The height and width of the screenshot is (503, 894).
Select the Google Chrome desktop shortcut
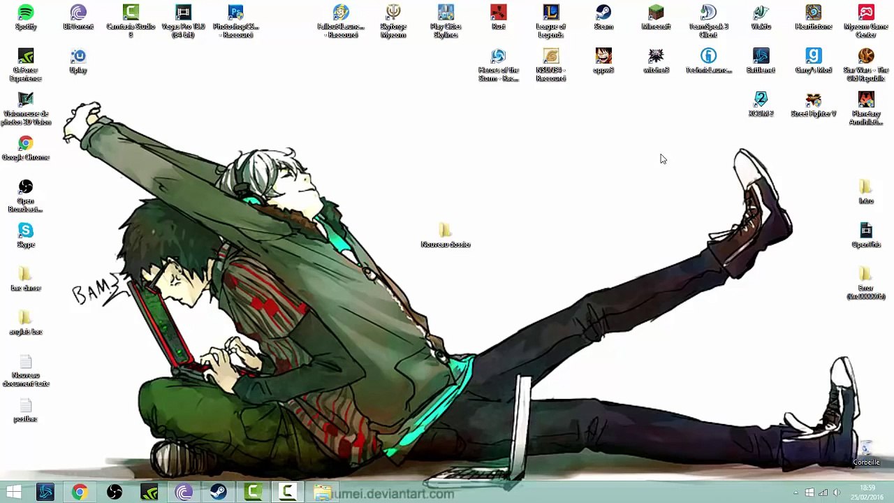click(26, 149)
